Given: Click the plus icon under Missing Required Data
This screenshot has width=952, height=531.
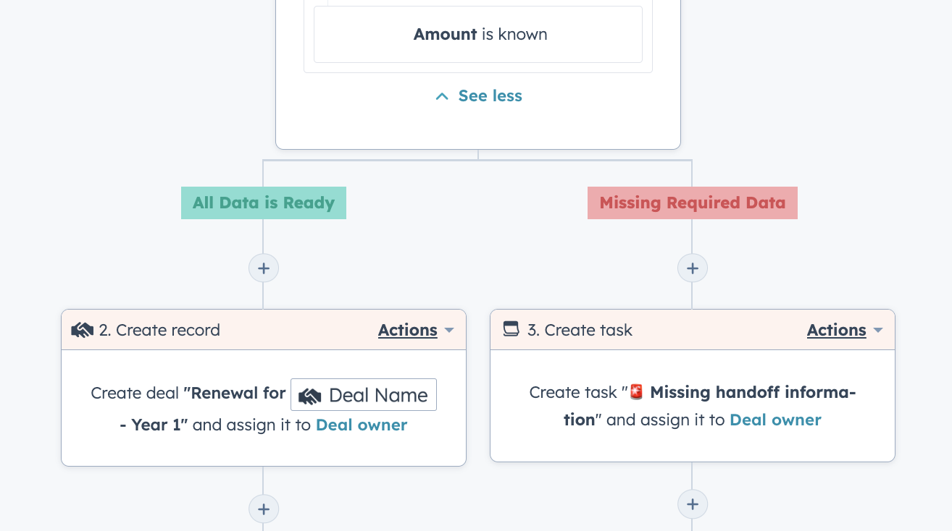Looking at the screenshot, I should click(692, 268).
